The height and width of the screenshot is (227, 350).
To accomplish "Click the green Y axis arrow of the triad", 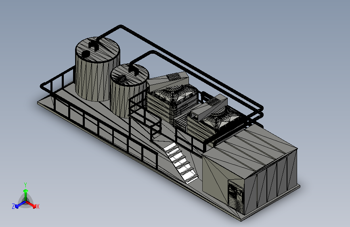I will (26, 195).
